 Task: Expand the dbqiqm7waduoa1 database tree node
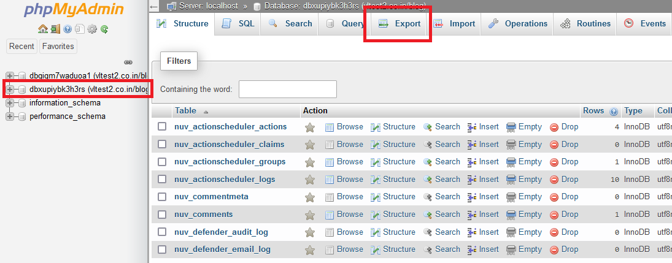pos(10,75)
